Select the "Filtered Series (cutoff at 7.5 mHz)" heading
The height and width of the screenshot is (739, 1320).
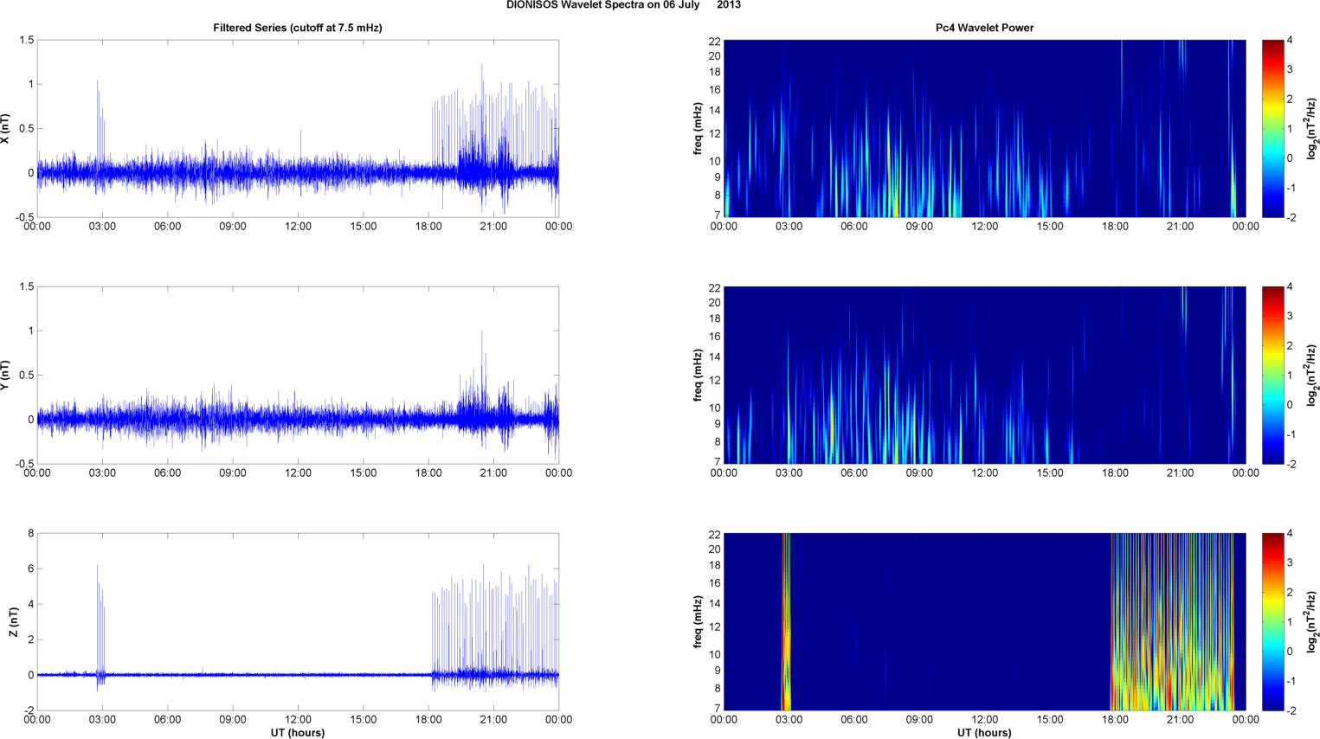pyautogui.click(x=298, y=28)
